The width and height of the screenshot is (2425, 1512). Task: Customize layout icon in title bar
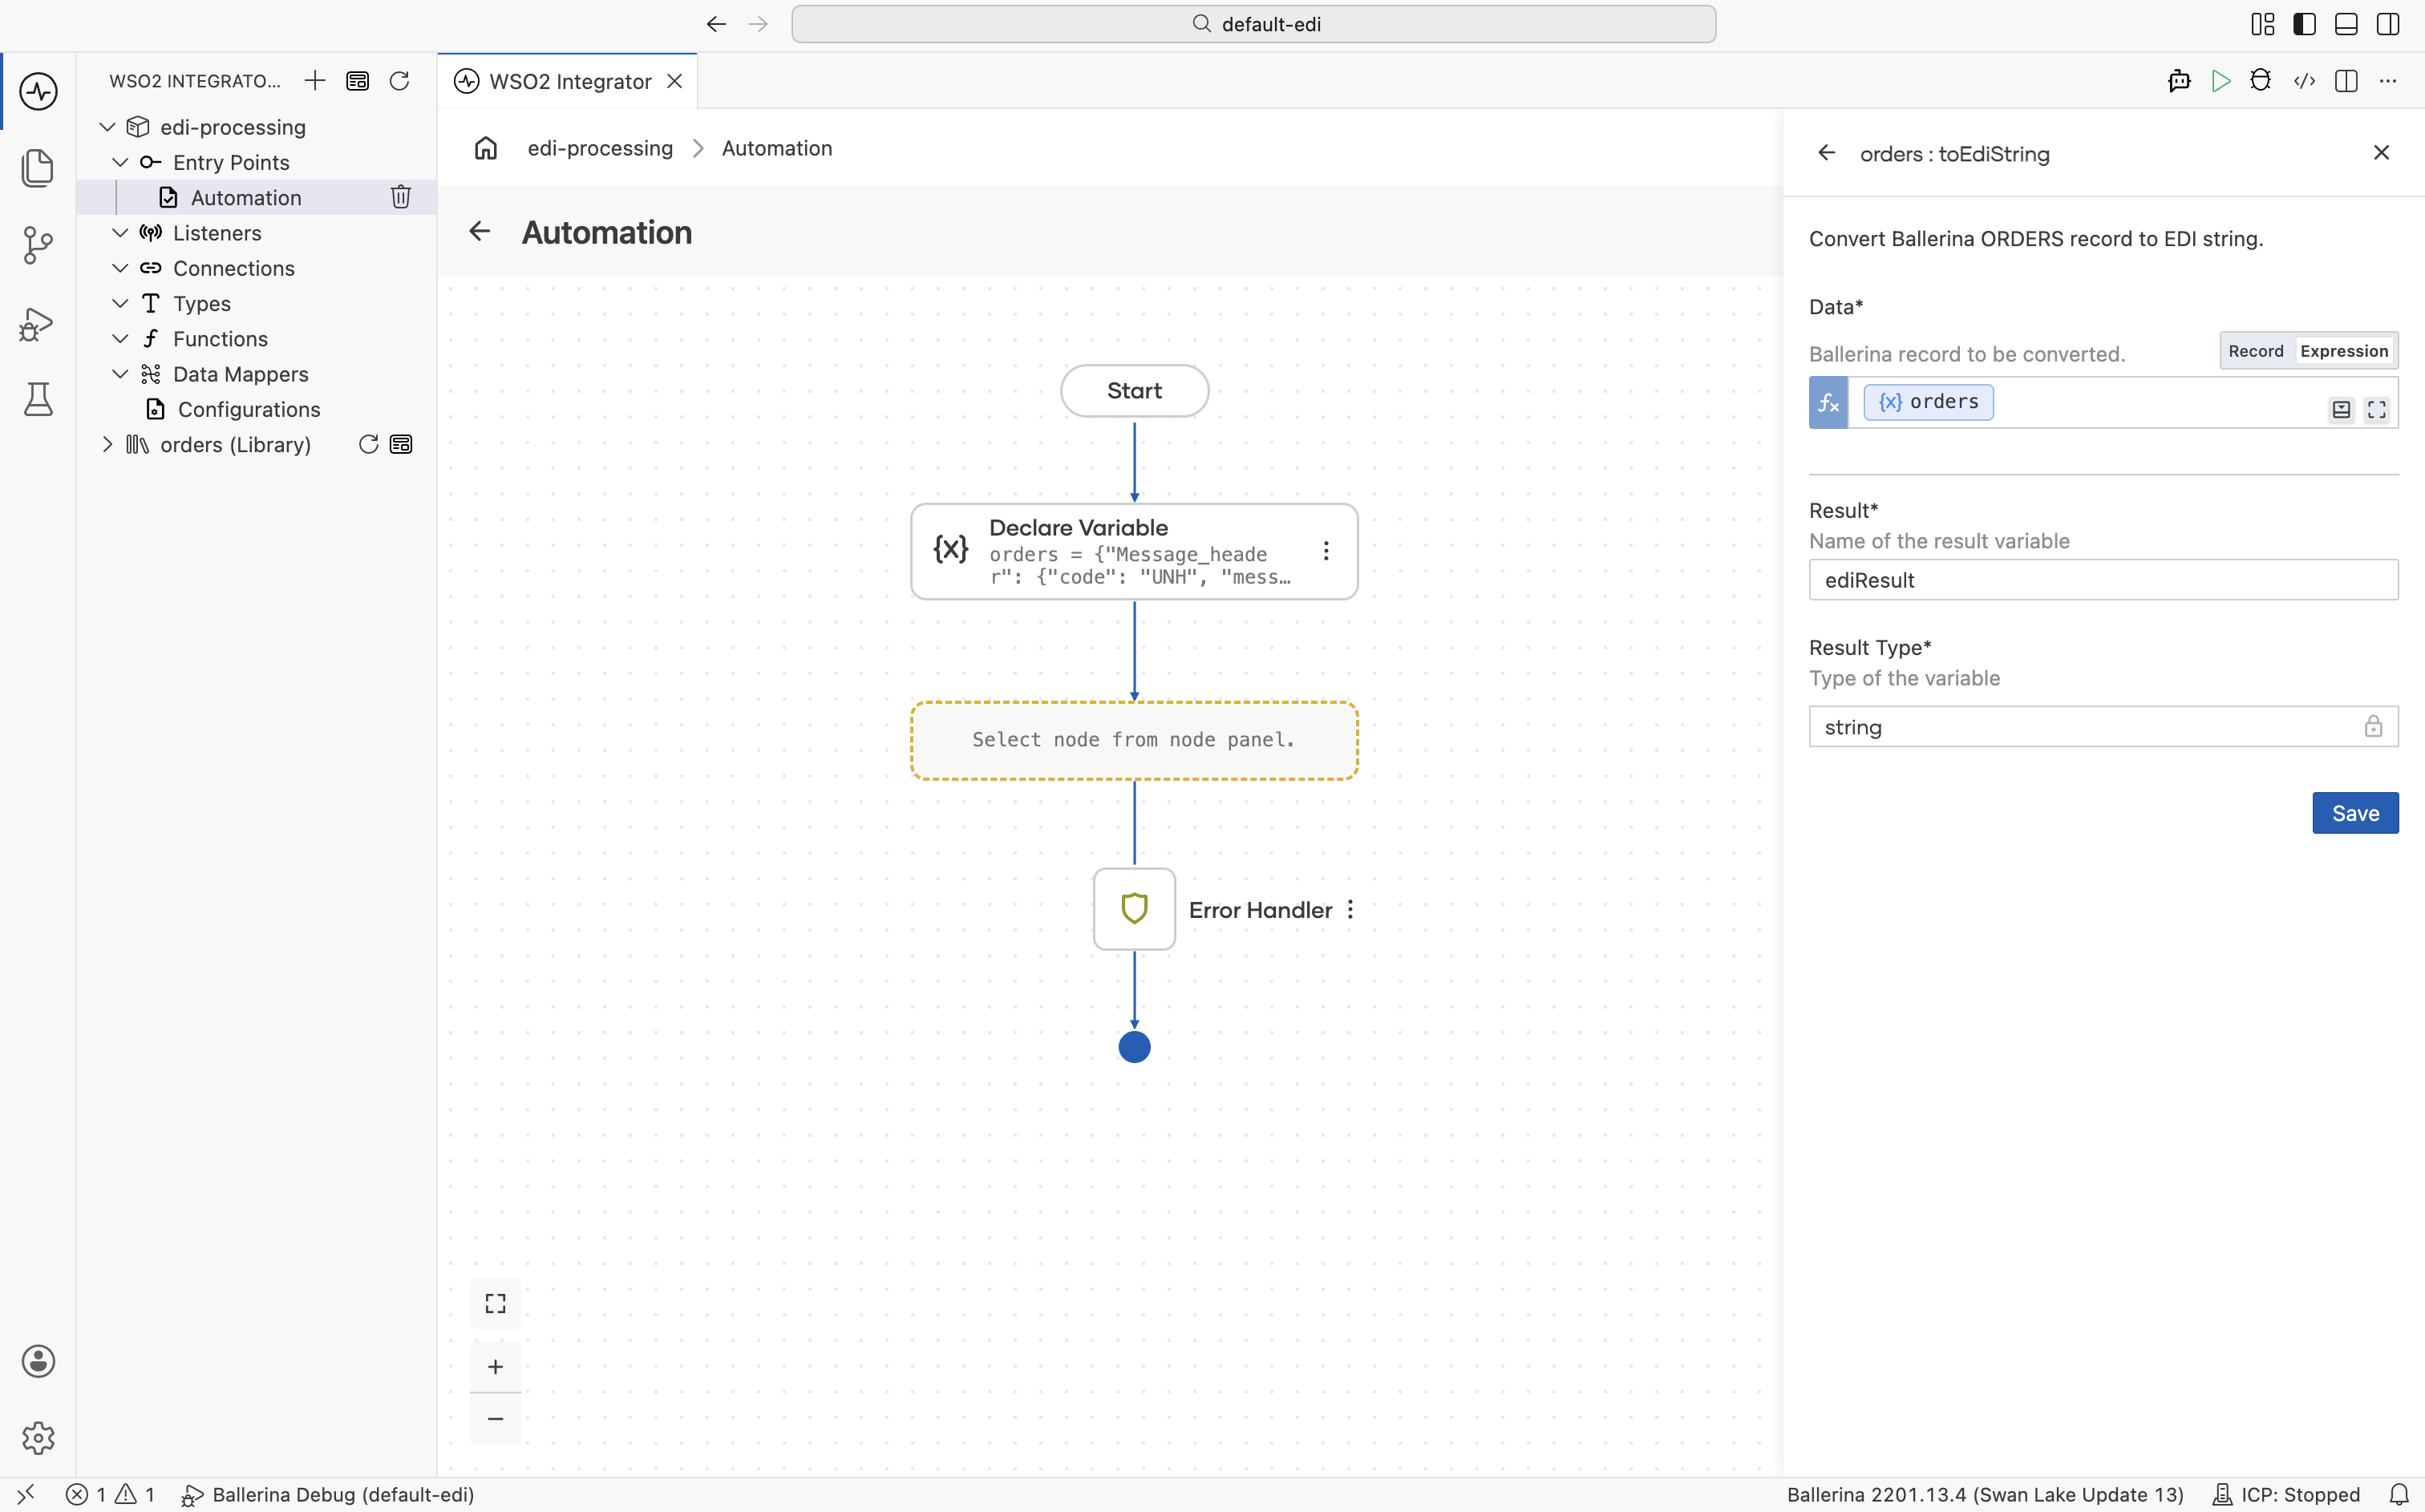[2263, 24]
